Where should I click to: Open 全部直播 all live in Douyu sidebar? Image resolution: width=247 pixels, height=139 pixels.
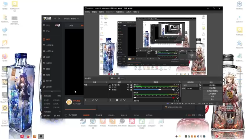pyautogui.click(x=48, y=45)
